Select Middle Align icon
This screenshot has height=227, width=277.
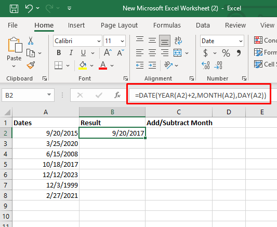[152, 41]
